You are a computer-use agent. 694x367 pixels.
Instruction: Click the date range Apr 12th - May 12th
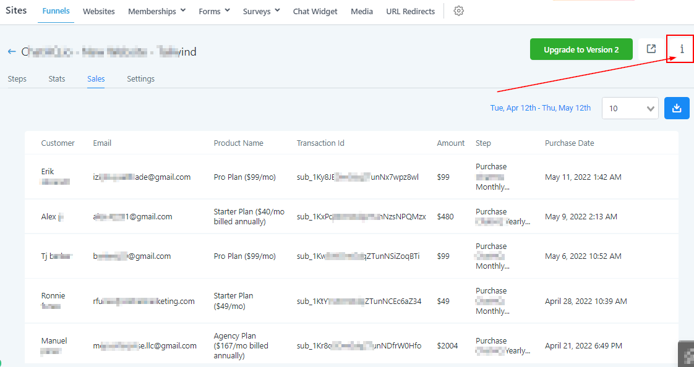540,108
